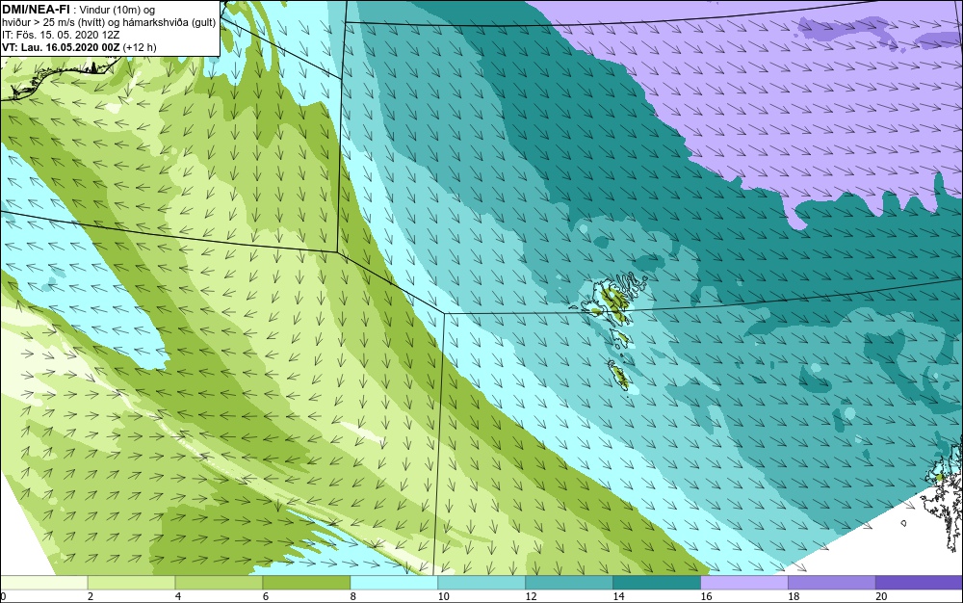This screenshot has height=603, width=963.
Task: Click the legend scale label '10'
Action: [443, 596]
